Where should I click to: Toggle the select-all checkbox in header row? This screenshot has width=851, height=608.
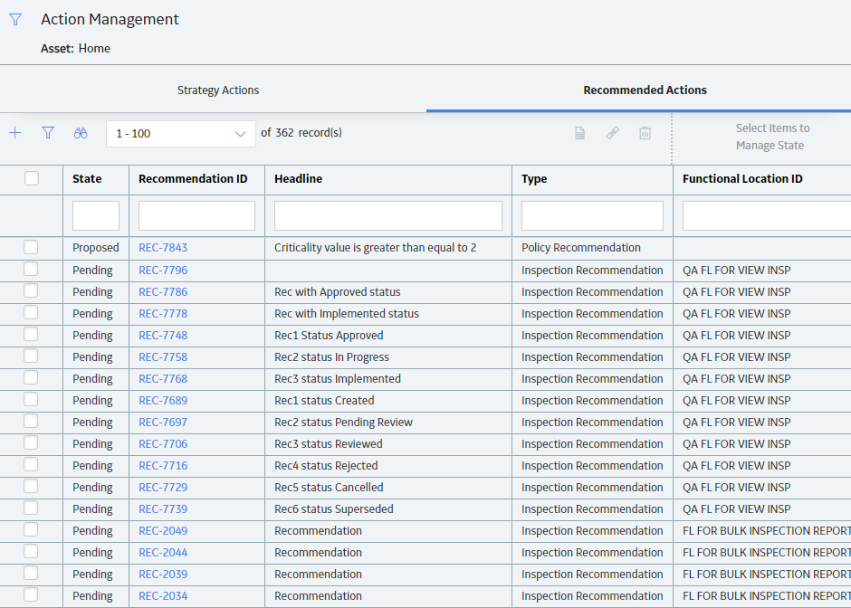(32, 178)
